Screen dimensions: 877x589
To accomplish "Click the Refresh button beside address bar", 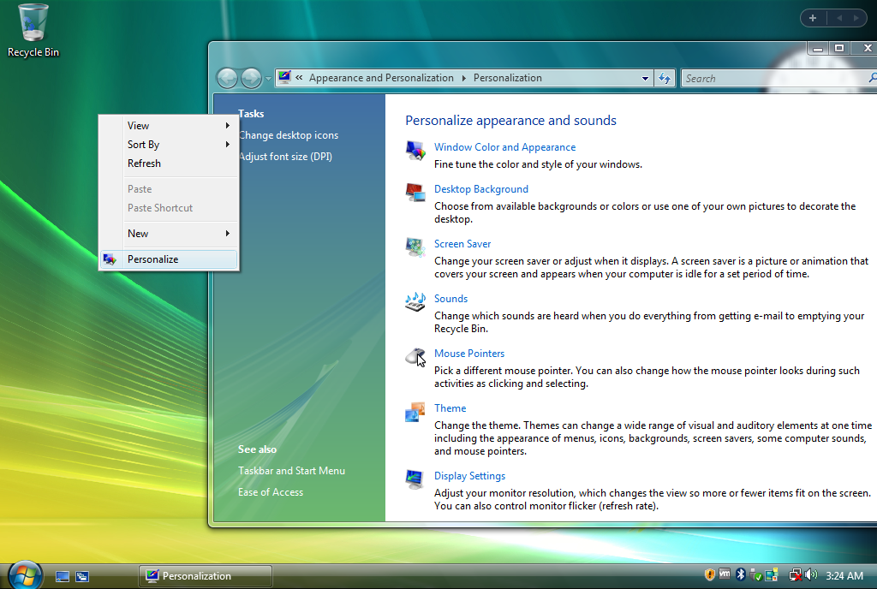I will coord(665,78).
